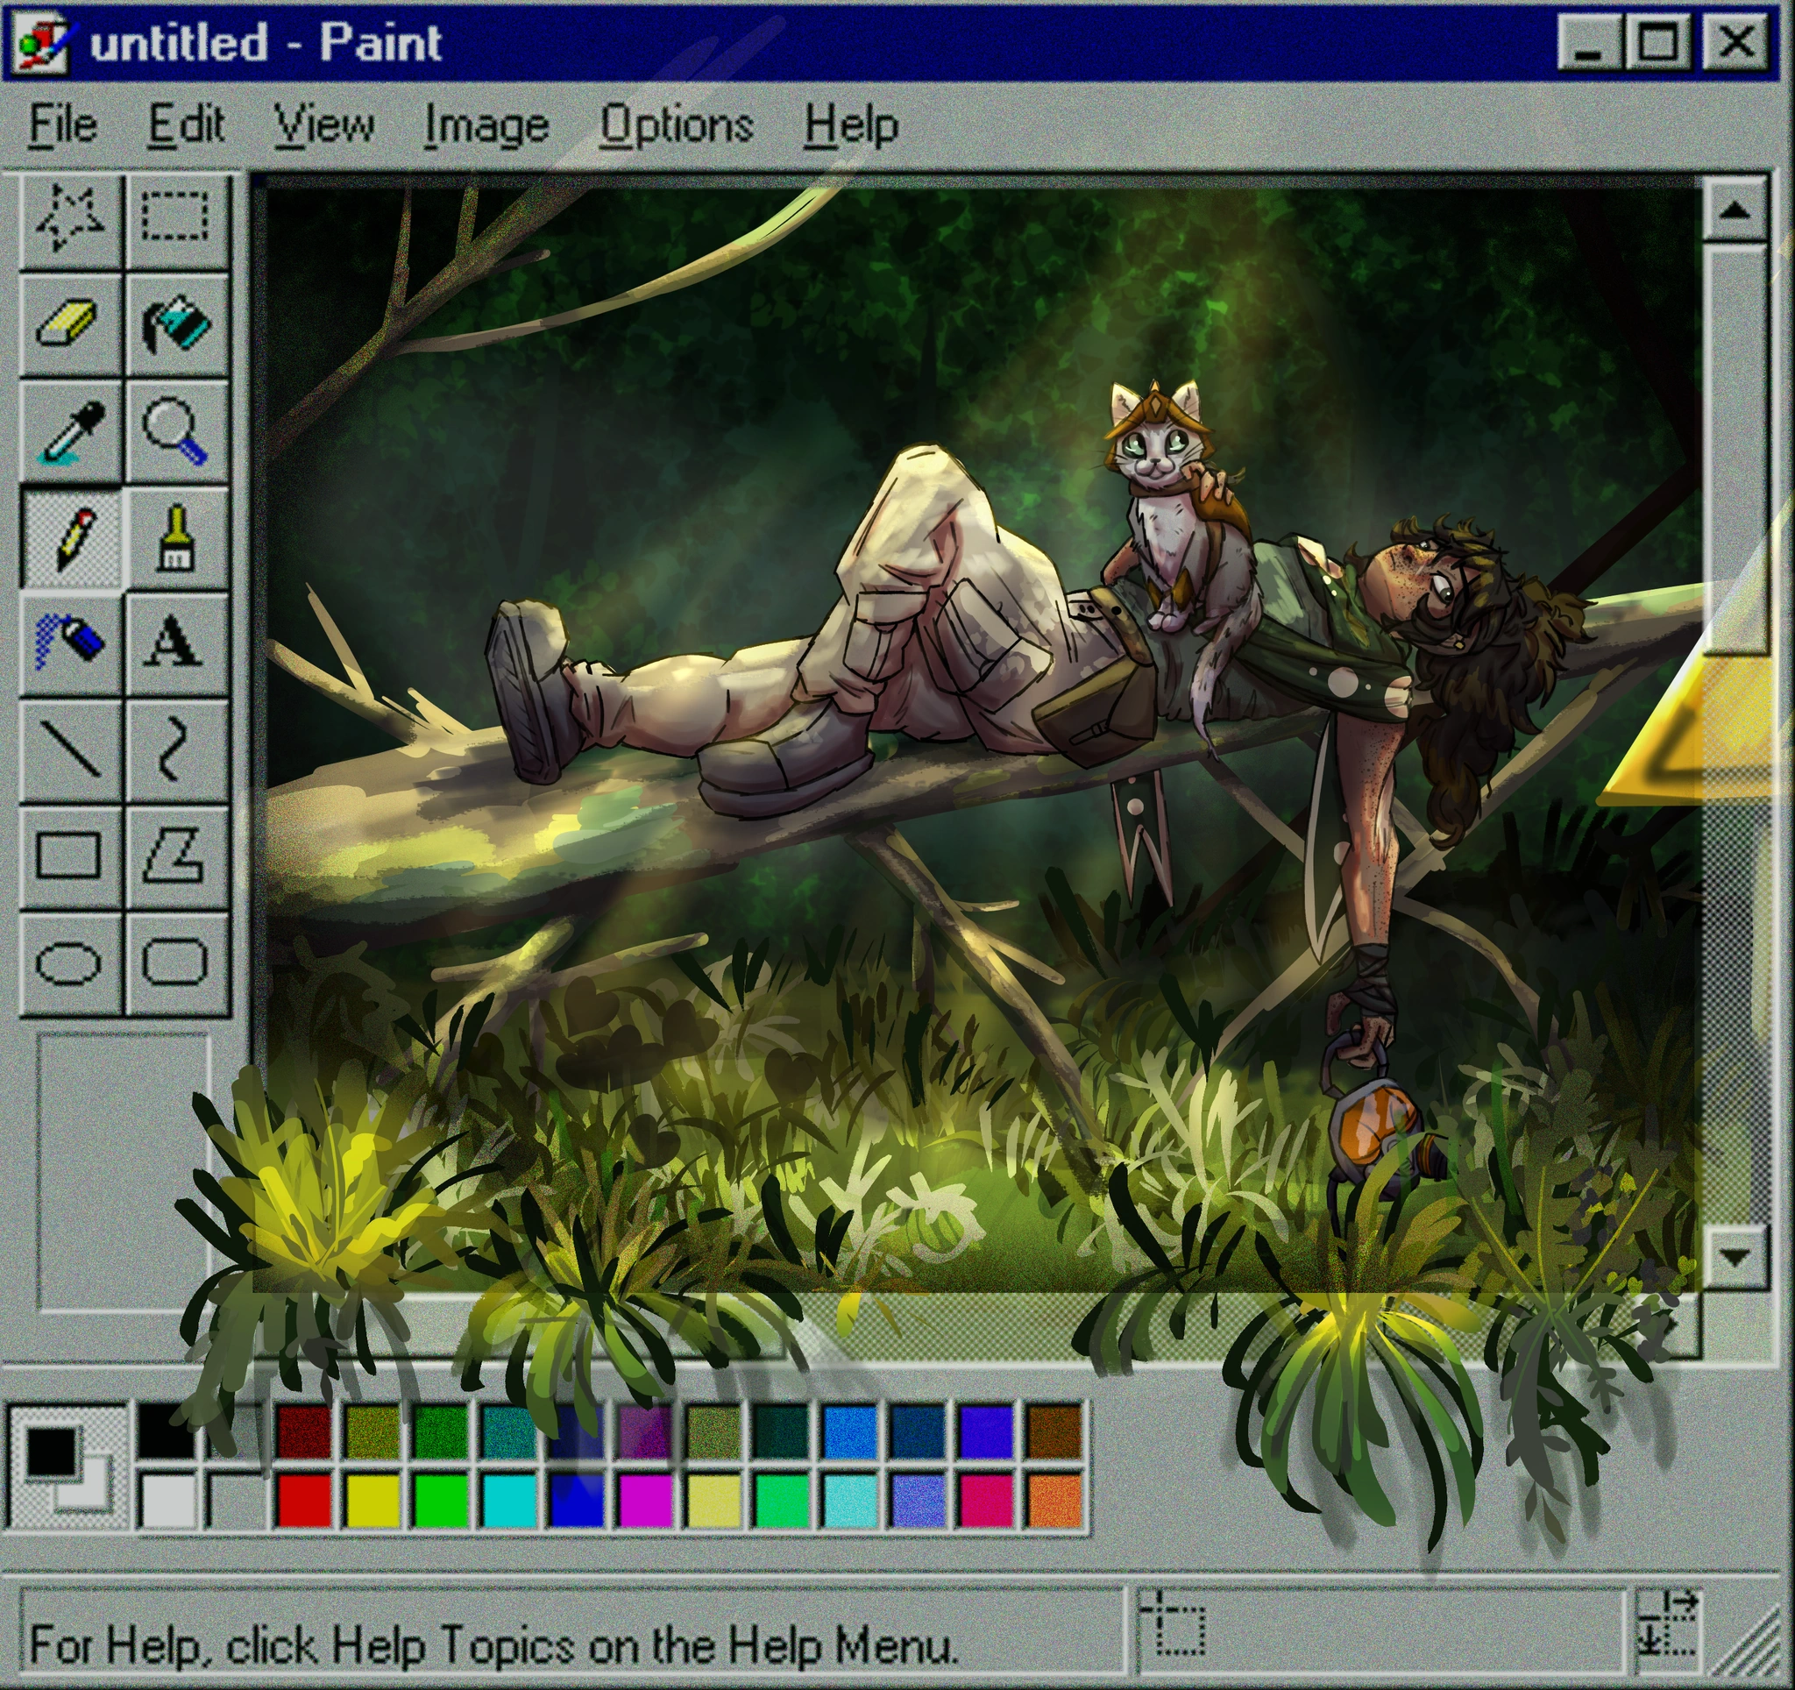Open the Help menu
Screen dimensions: 1795x1690
pyautogui.click(x=851, y=124)
